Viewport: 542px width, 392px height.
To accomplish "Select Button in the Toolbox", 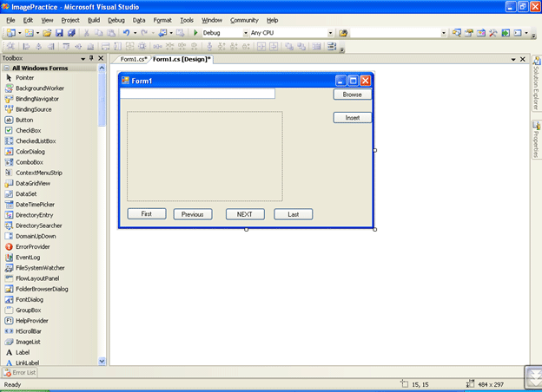I will pos(24,120).
